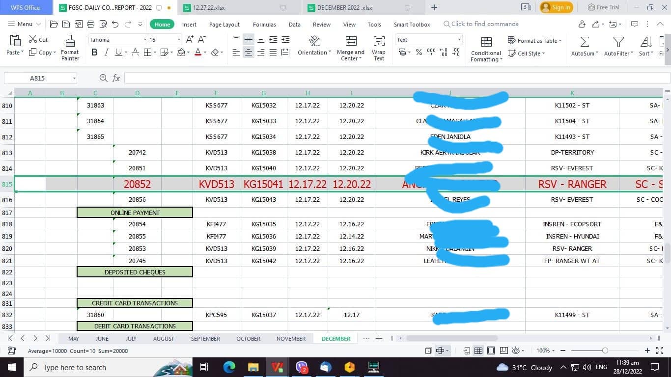Image resolution: width=671 pixels, height=377 pixels.
Task: Toggle Italic formatting
Action: pos(106,53)
